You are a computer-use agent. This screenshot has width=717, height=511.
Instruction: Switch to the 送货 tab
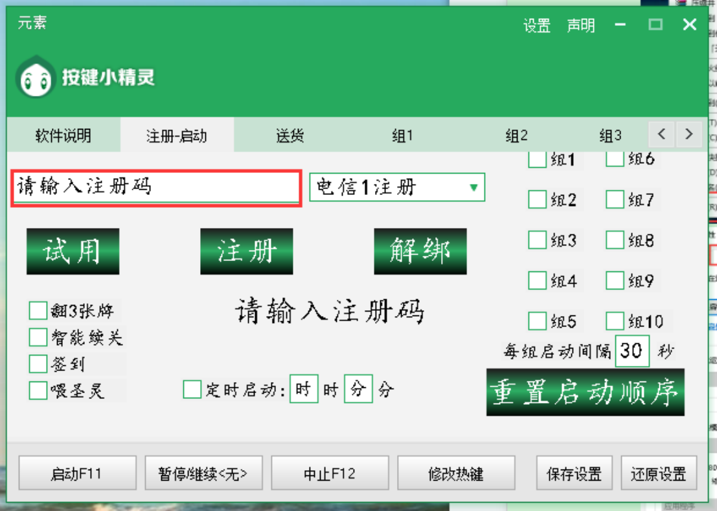pyautogui.click(x=290, y=136)
